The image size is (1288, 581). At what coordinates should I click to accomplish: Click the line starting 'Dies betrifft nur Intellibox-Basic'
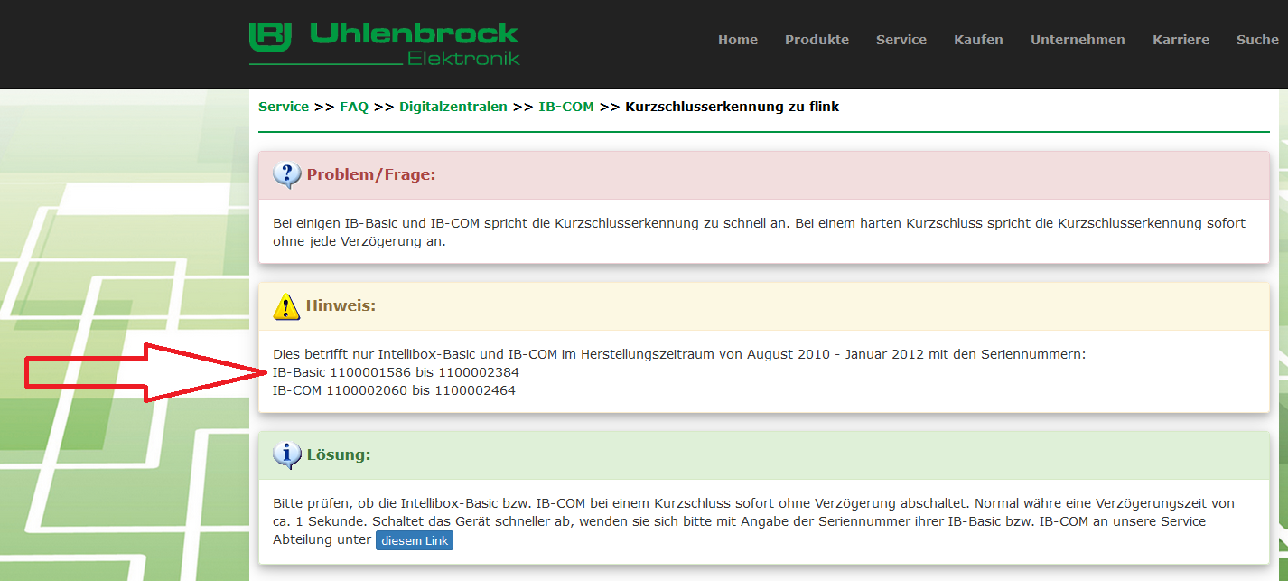[x=679, y=354]
